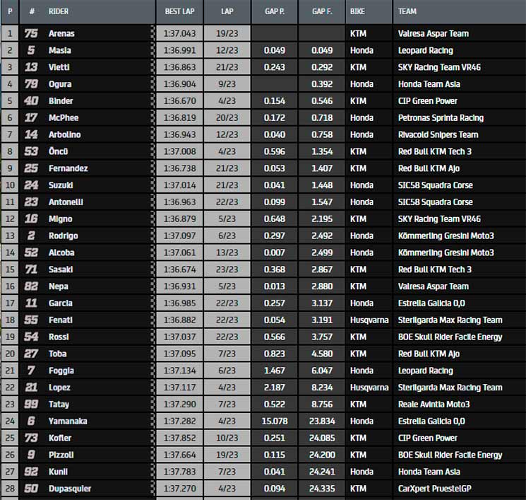Click the number 55 badge for Fenati

tap(31, 320)
